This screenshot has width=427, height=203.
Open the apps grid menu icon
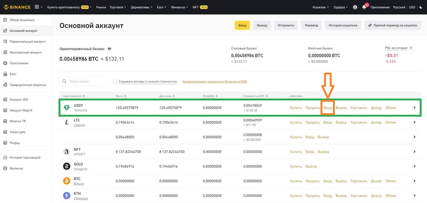point(37,7)
